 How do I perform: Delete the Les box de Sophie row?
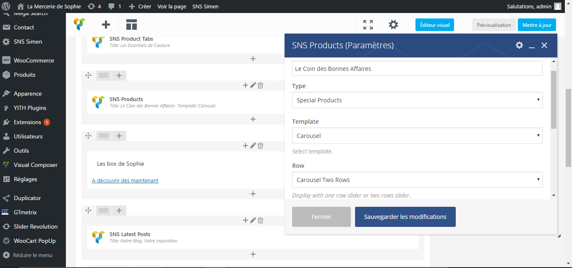260,146
